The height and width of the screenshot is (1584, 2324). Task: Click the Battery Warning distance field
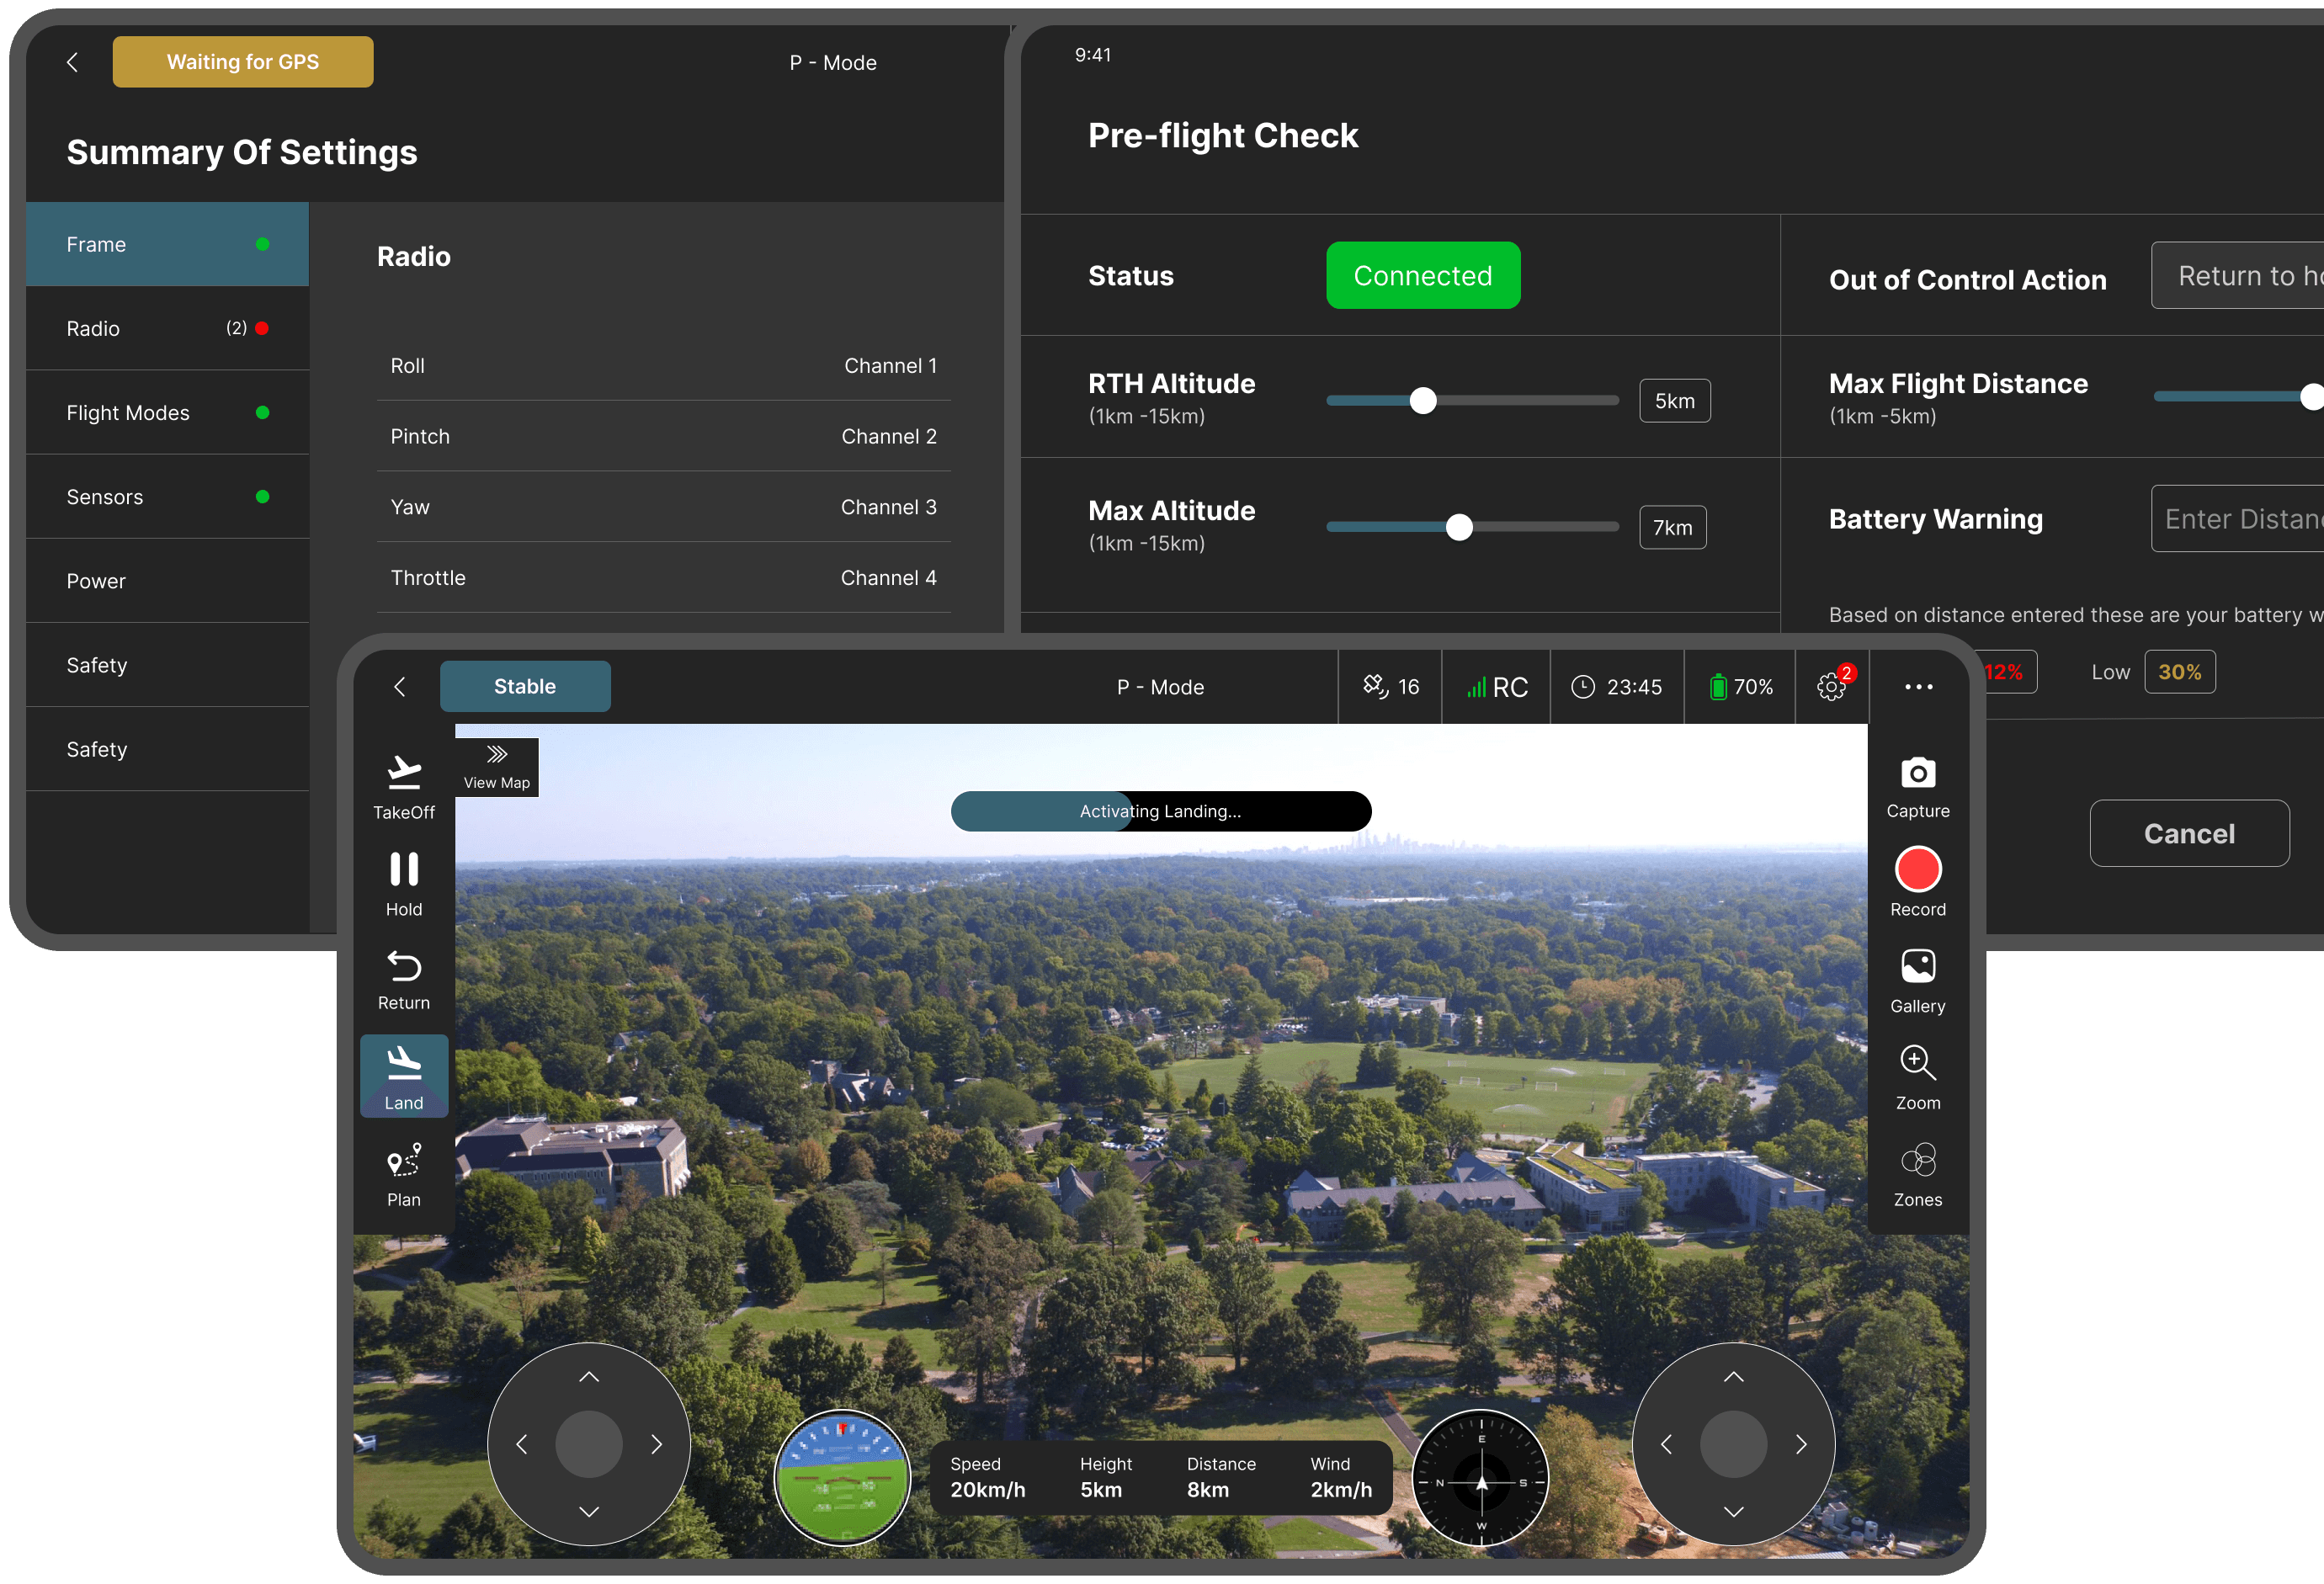(2236, 519)
